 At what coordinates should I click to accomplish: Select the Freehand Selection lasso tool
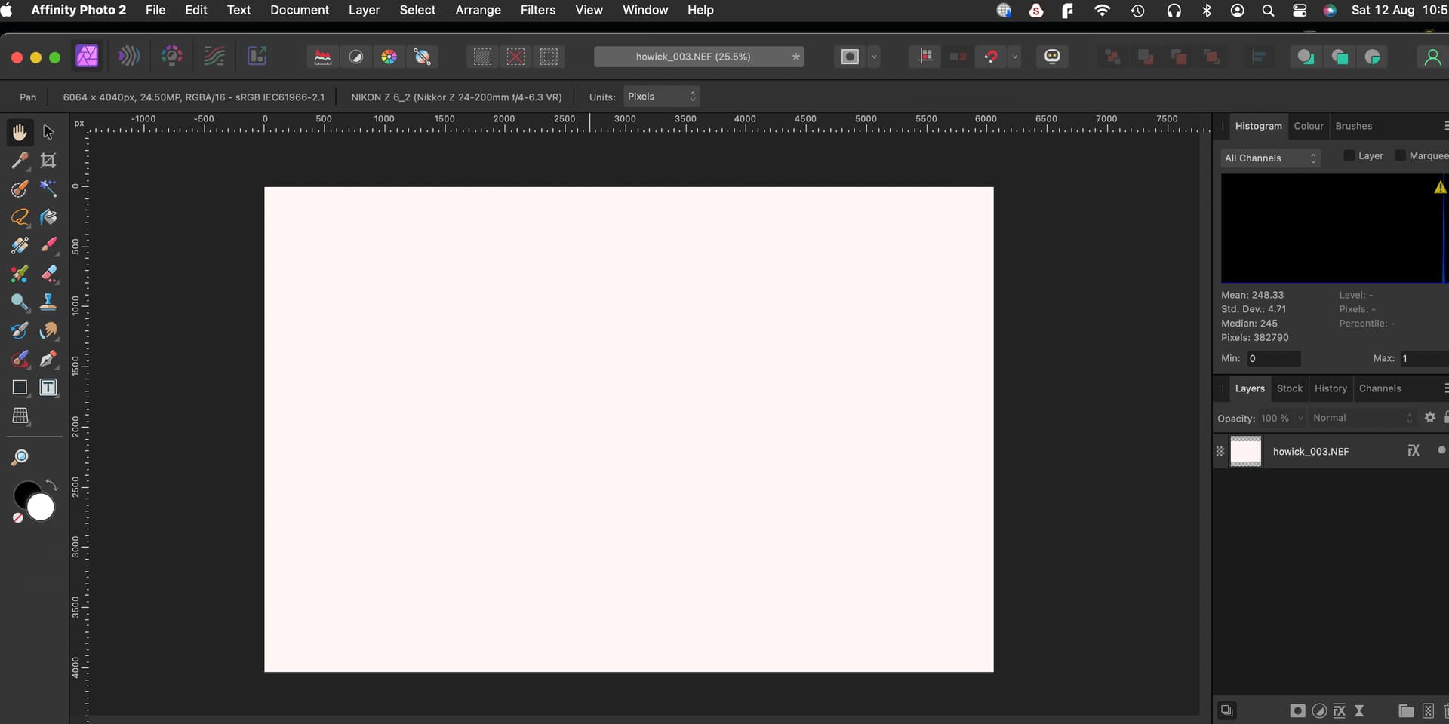(20, 218)
